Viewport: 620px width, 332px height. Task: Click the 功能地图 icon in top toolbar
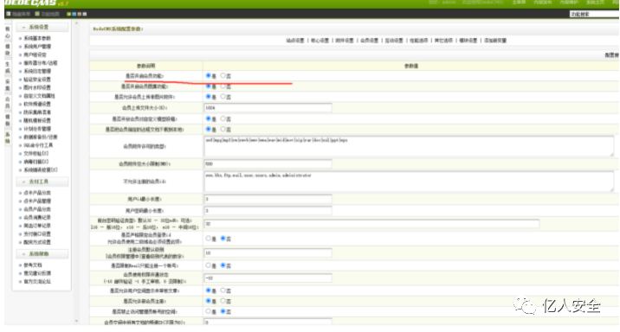pyautogui.click(x=37, y=14)
